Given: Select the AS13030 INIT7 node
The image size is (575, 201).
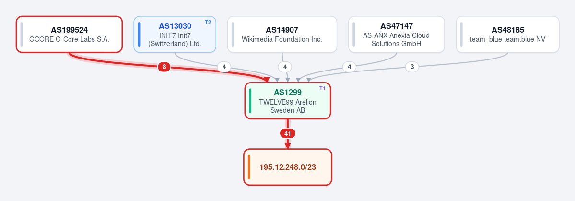Looking at the screenshot, I should tap(175, 34).
